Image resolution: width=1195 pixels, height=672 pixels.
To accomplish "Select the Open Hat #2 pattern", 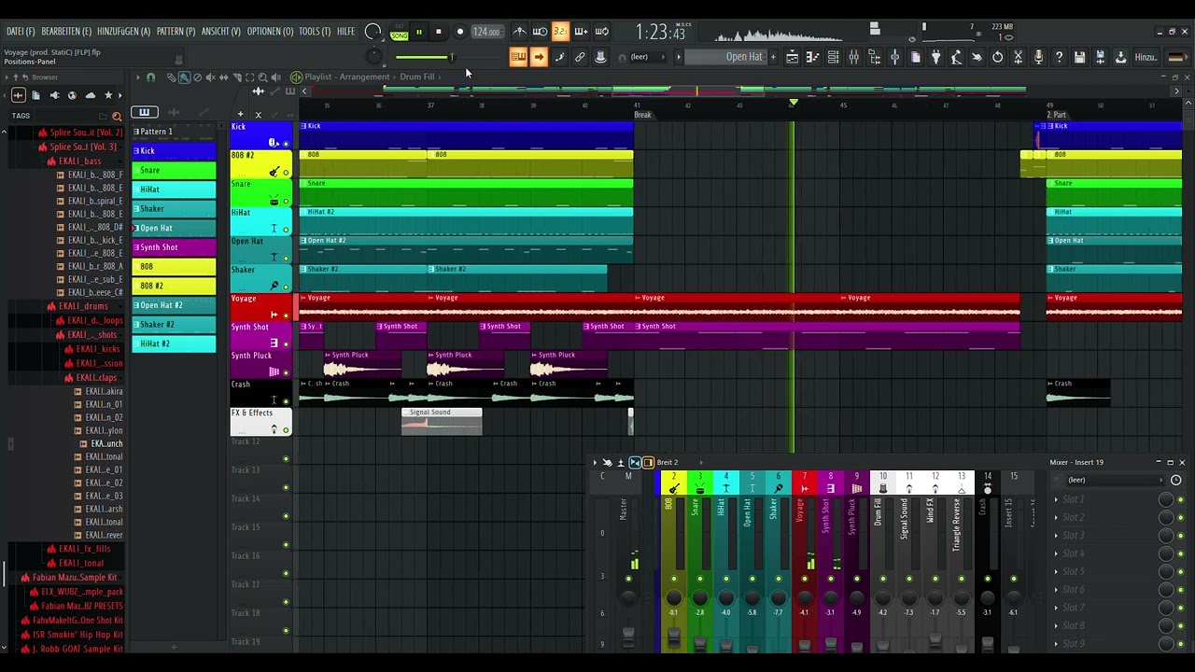I will tap(174, 305).
